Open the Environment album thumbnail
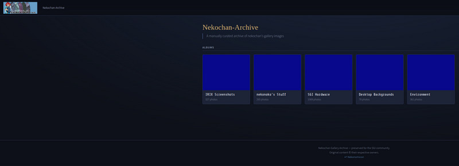This screenshot has width=459, height=166. 431,72
